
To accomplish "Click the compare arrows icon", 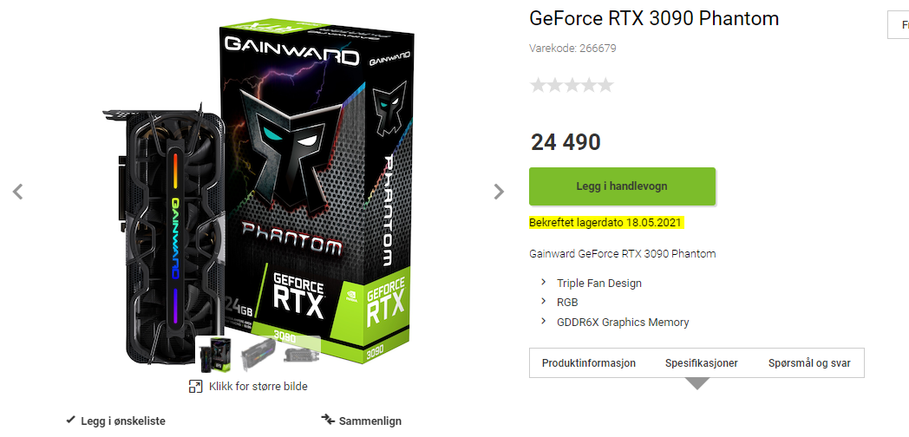I will [328, 421].
